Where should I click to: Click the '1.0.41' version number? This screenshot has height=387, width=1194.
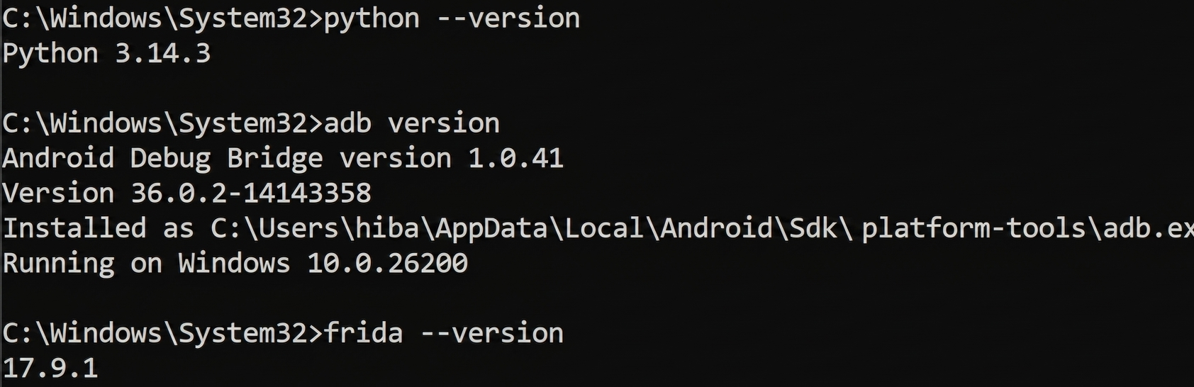515,159
